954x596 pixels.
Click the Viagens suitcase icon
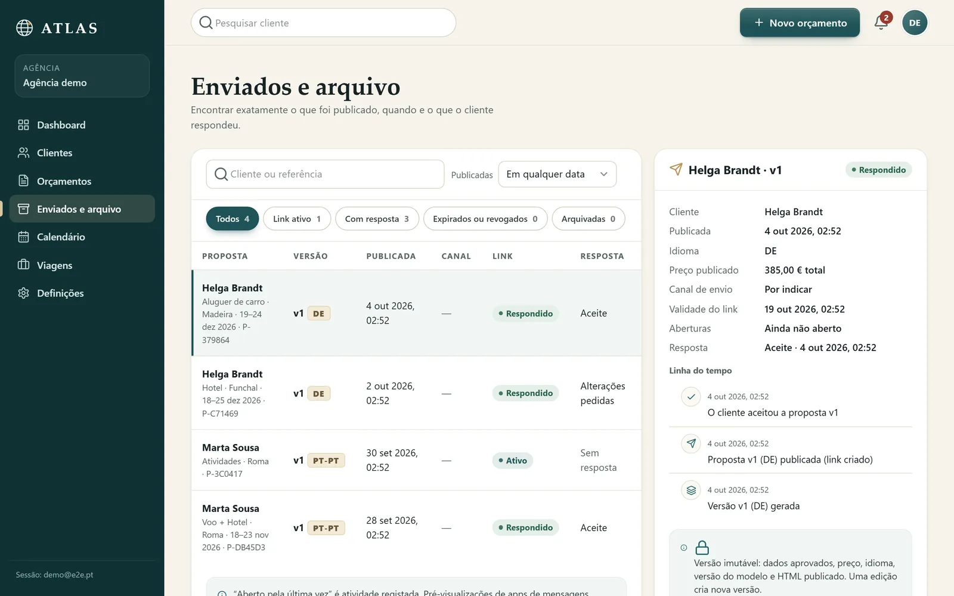[23, 265]
